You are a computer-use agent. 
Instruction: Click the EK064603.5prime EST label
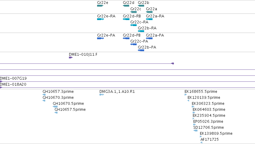point(209,110)
